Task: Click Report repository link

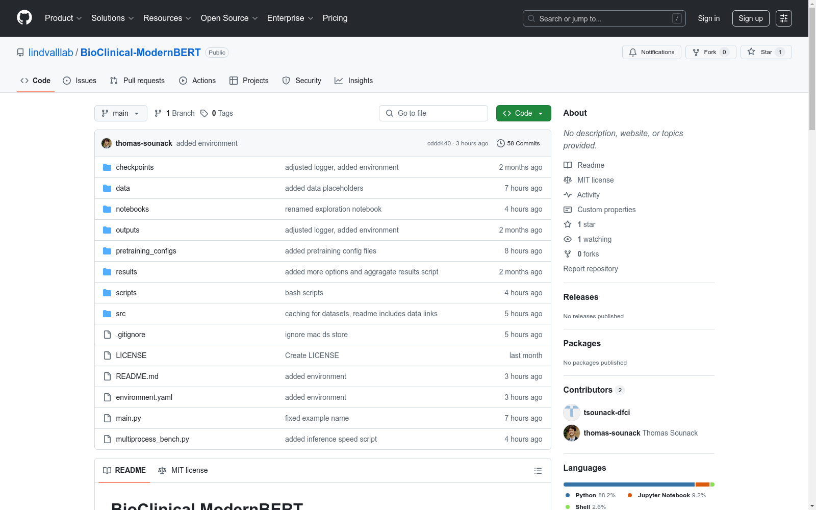Action: pyautogui.click(x=591, y=269)
